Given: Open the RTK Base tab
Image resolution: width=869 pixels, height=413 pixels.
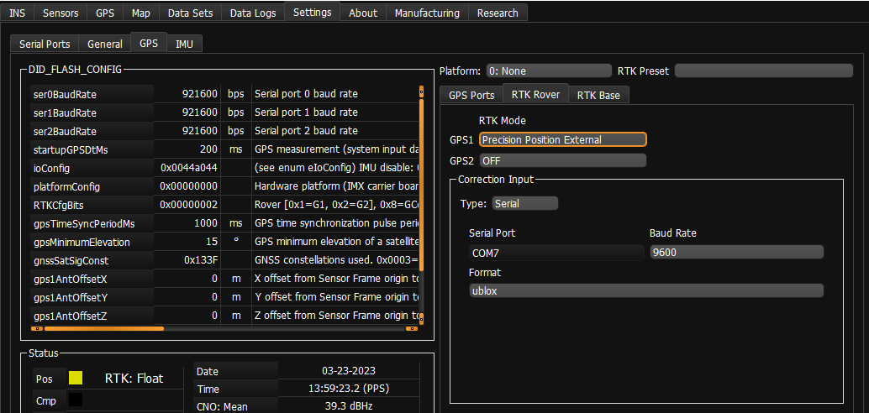Looking at the screenshot, I should coord(598,95).
